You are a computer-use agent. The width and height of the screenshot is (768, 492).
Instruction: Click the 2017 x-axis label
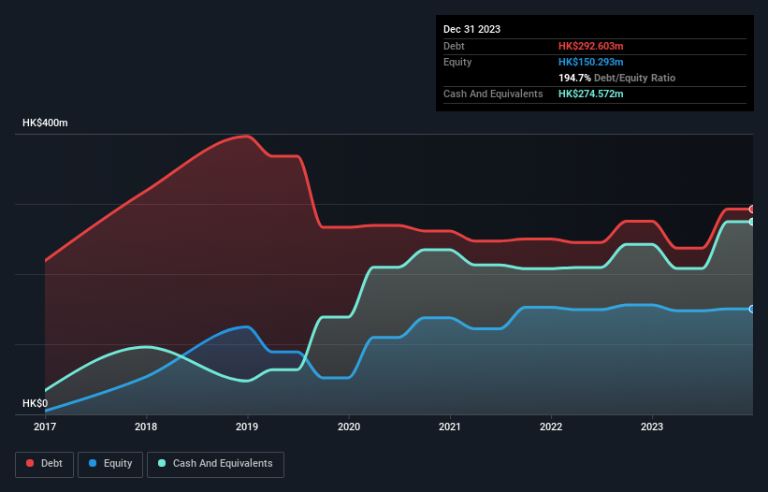pyautogui.click(x=45, y=427)
